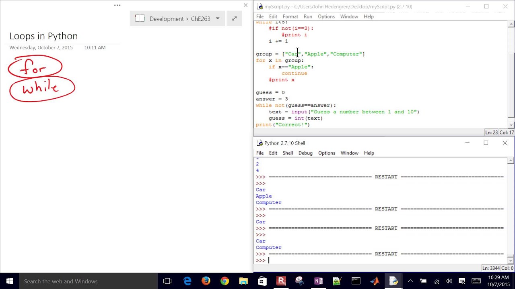Switch to OneNote in the taskbar
515x289 pixels.
[318, 281]
